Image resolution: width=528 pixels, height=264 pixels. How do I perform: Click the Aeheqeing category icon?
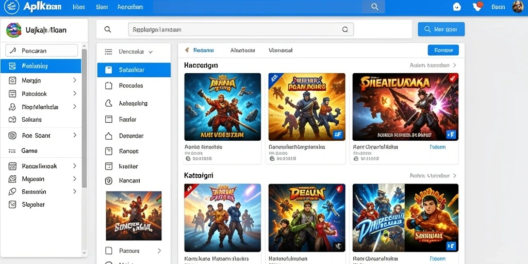click(108, 103)
